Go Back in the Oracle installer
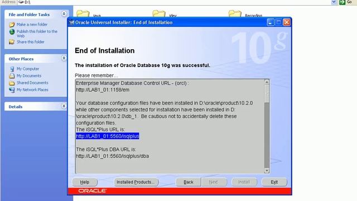 pyautogui.click(x=189, y=182)
